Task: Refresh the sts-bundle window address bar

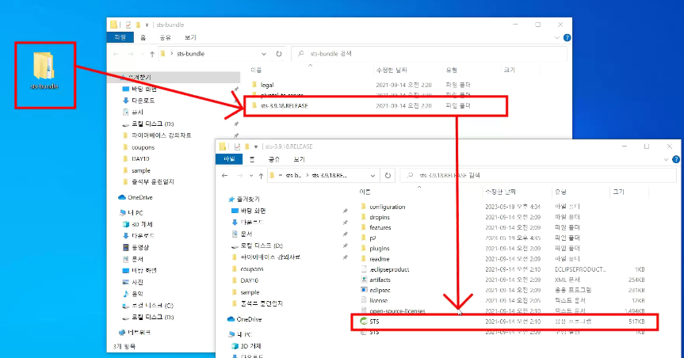Action: (279, 54)
